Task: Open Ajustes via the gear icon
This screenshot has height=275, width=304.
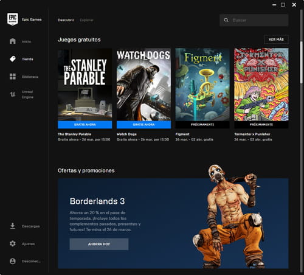Action: 13,243
